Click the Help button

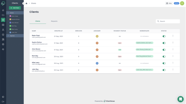[x=169, y=3]
